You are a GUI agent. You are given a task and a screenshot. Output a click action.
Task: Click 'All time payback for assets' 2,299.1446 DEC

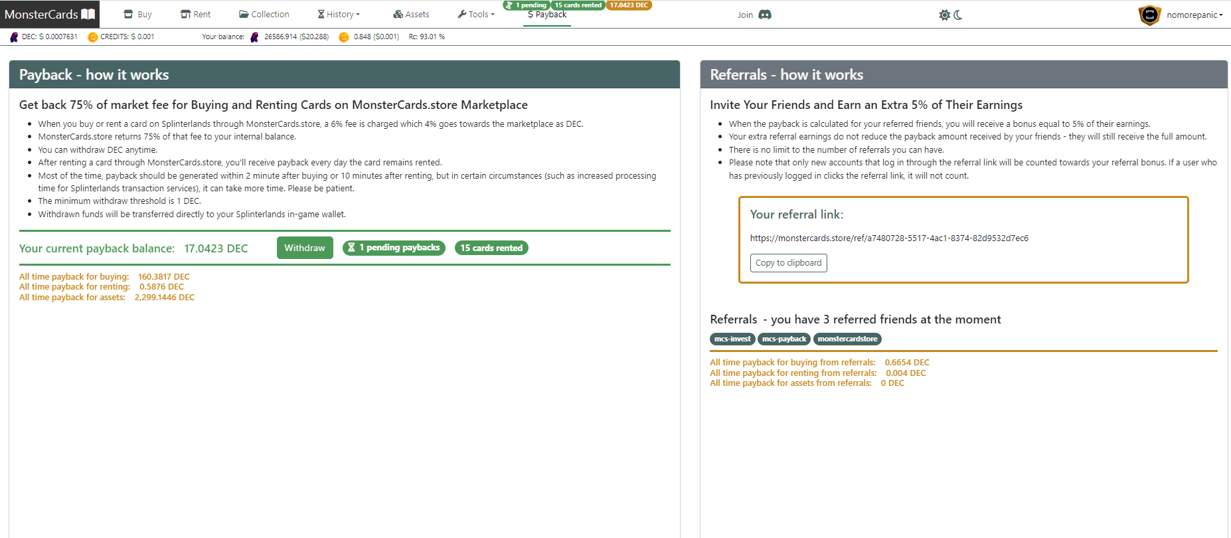coord(165,298)
